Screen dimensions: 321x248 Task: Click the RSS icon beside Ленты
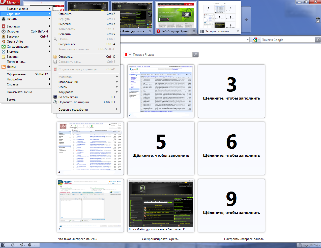coord(4,67)
